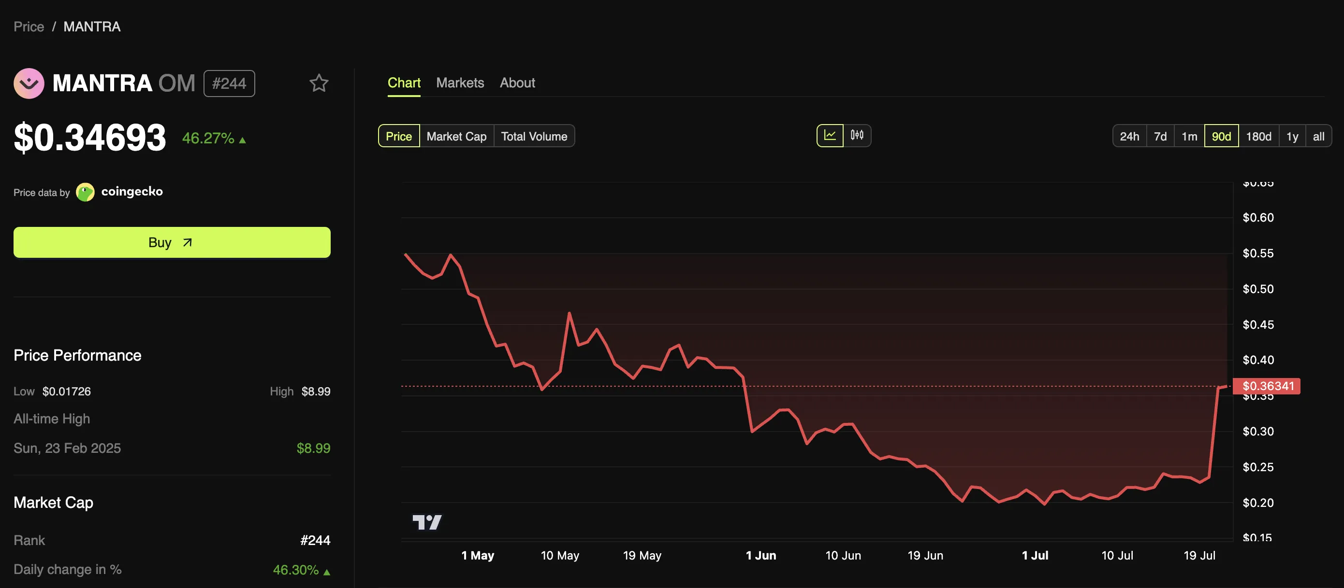Screen dimensions: 1344x588
Task: Click the star to favorite MANTRA
Action: (319, 82)
